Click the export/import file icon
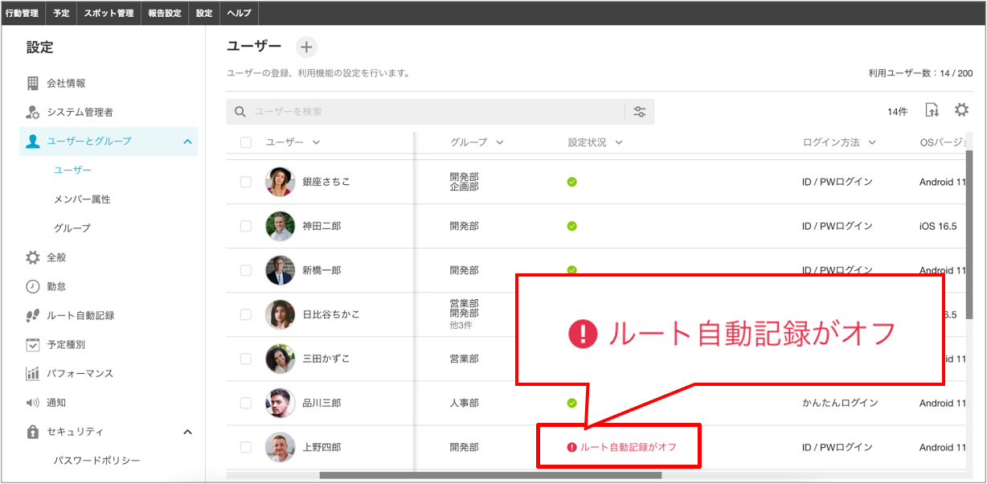The height and width of the screenshot is (484, 987). click(x=932, y=111)
